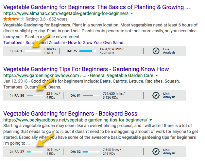Open Gardening Know How result title

[86, 69]
